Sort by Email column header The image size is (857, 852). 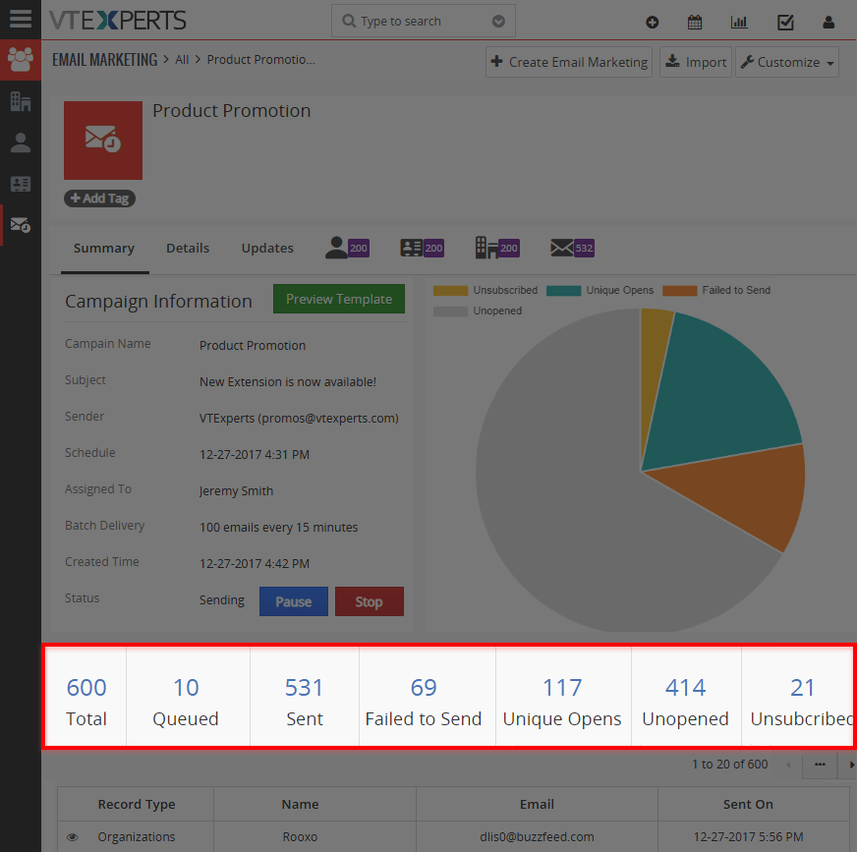[537, 805]
